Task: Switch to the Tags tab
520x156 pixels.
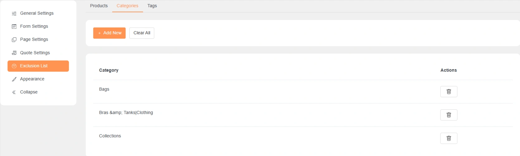Action: 152,6
